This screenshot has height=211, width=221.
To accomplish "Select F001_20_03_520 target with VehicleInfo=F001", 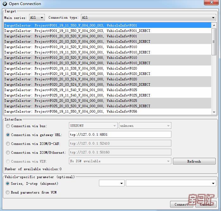I will (x=107, y=36).
